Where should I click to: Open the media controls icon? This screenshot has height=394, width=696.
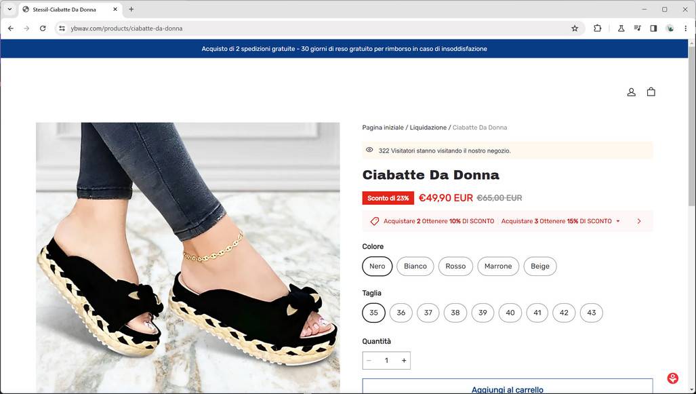638,28
